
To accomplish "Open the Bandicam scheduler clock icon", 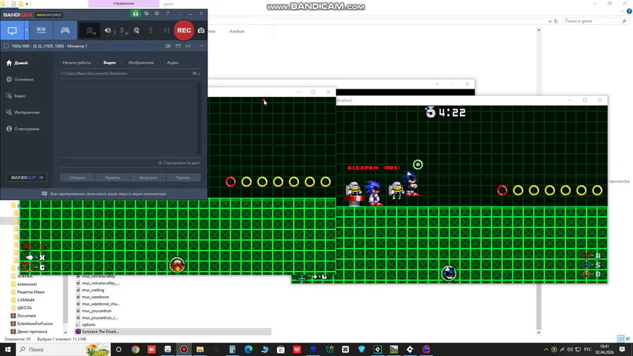I will 157,14.
